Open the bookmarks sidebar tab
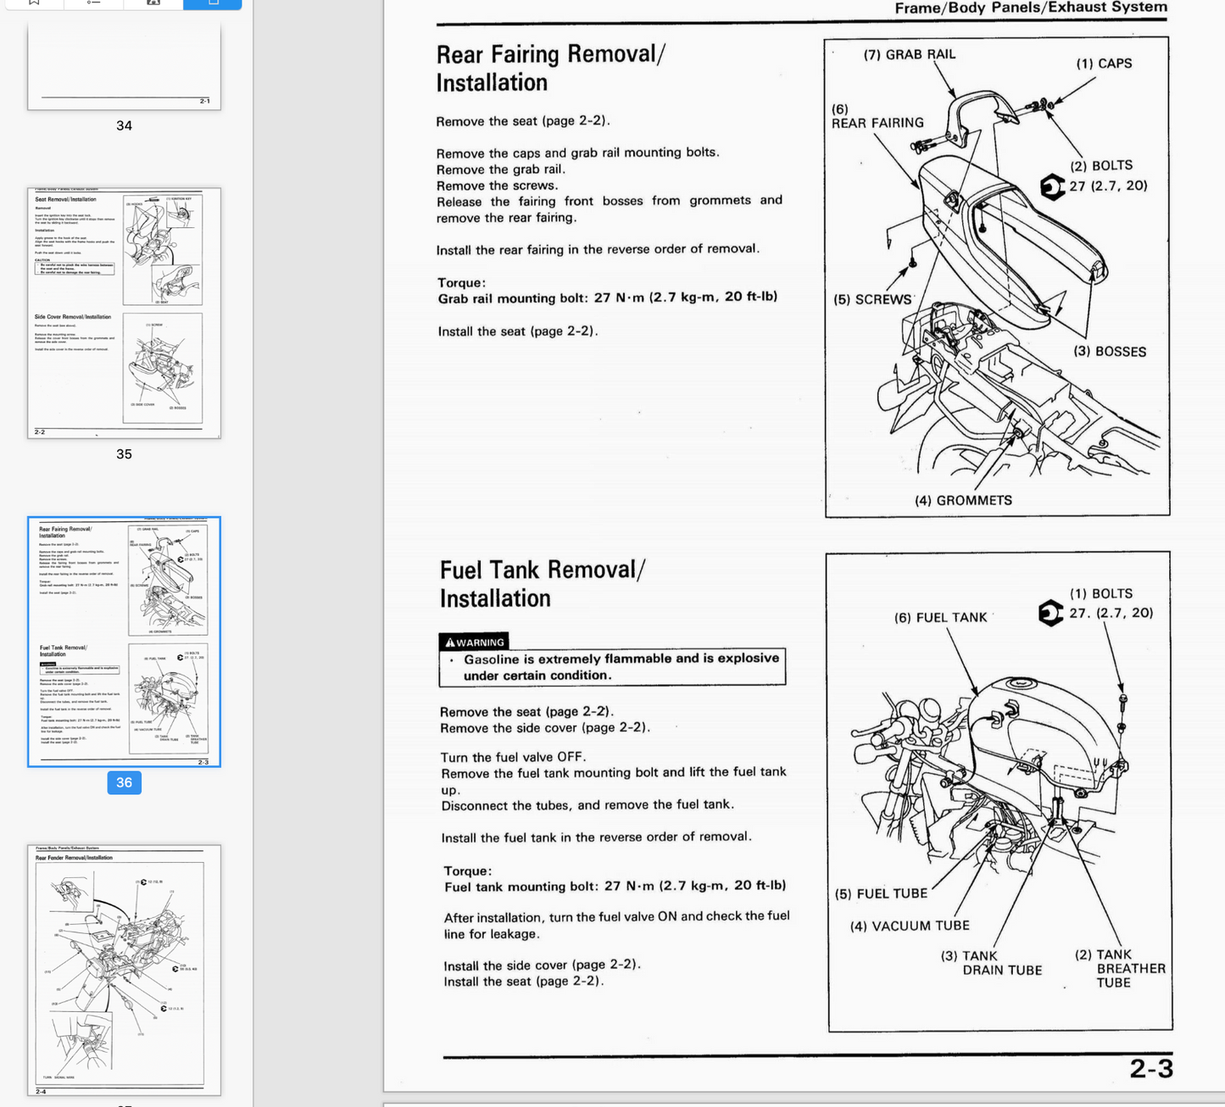Viewport: 1225px width, 1107px height. tap(34, 3)
